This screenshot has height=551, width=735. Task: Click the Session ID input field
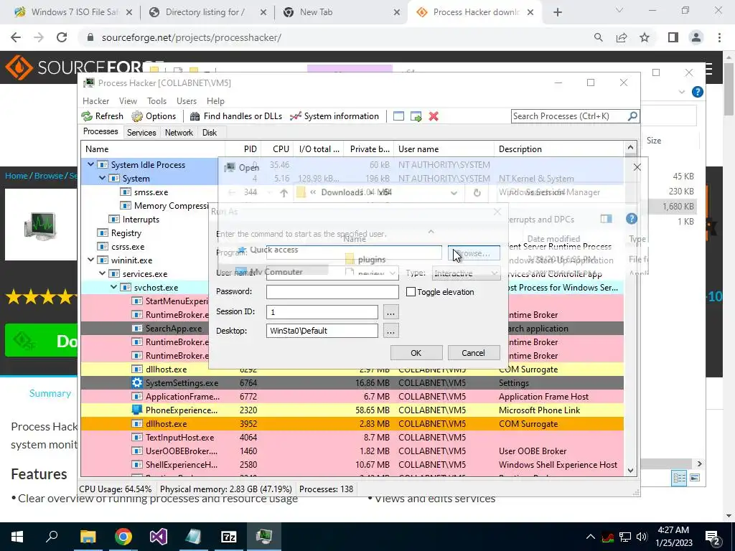point(322,311)
